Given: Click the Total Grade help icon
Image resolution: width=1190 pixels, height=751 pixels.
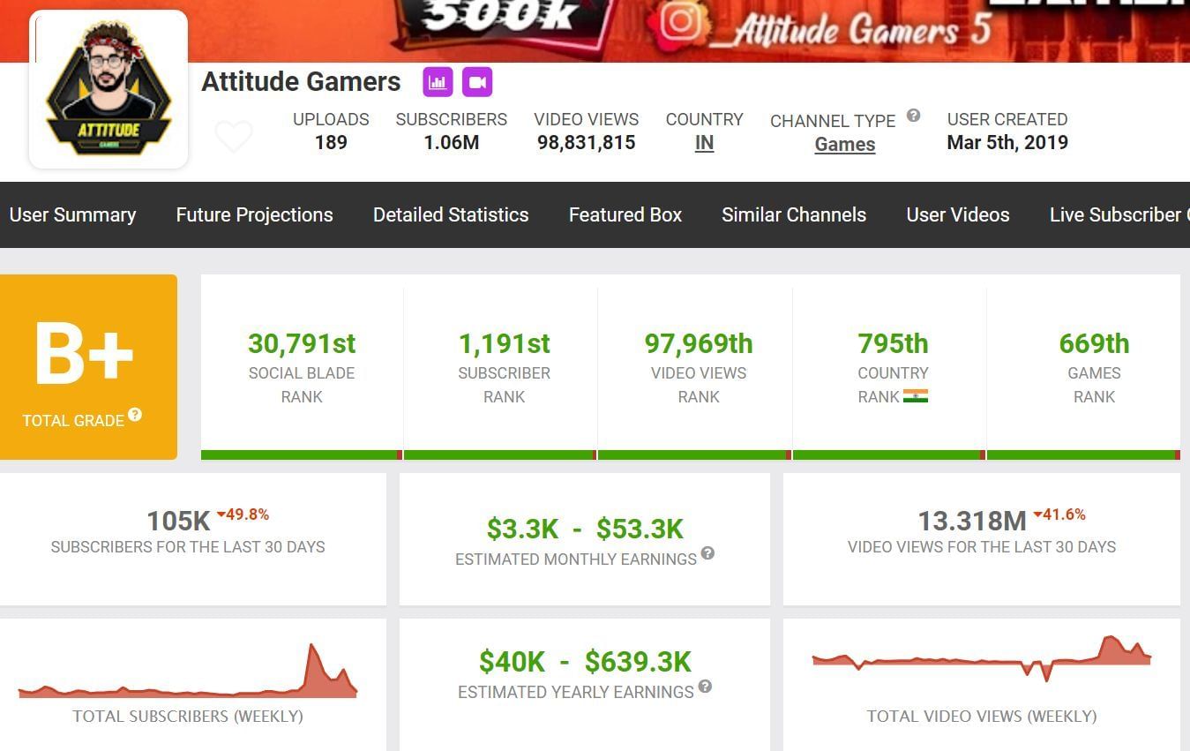Looking at the screenshot, I should (135, 414).
